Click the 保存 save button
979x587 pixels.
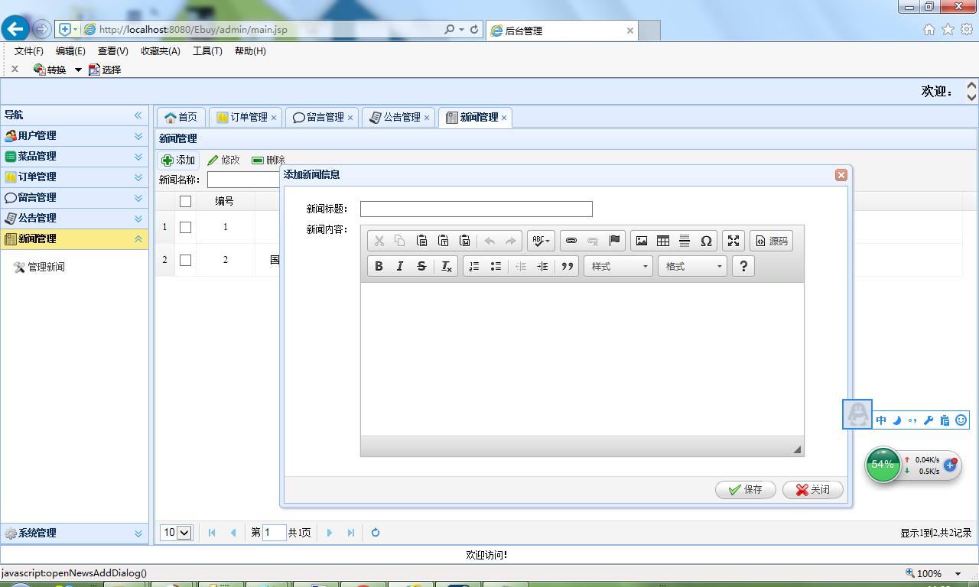coord(746,490)
